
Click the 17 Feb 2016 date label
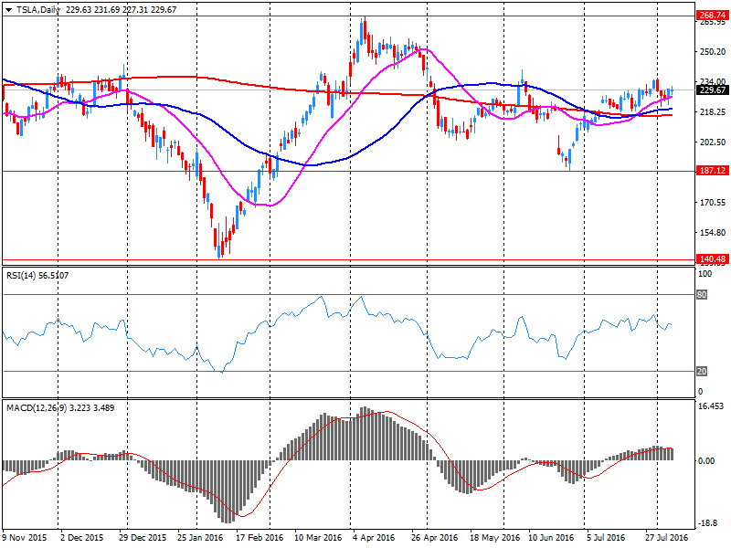[260, 537]
